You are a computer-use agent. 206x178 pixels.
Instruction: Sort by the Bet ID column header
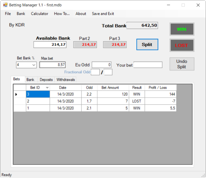click(x=38, y=88)
